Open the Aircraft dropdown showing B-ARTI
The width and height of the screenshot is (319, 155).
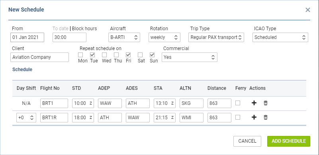pos(124,37)
